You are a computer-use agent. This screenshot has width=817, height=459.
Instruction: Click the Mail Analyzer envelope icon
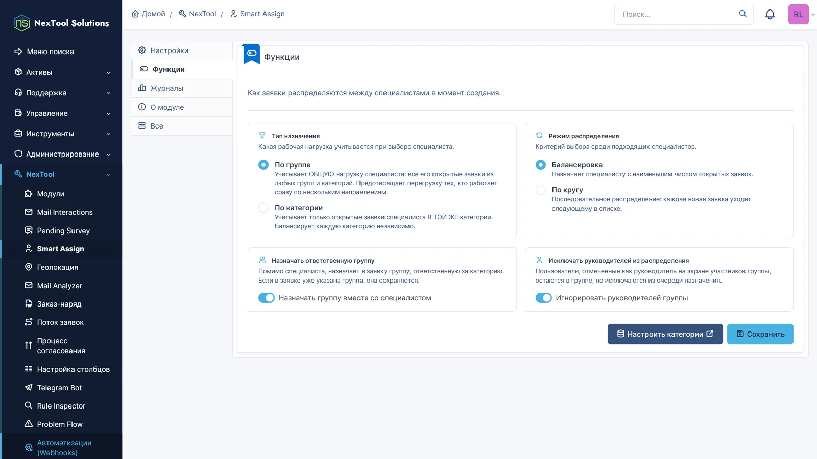[x=29, y=286]
